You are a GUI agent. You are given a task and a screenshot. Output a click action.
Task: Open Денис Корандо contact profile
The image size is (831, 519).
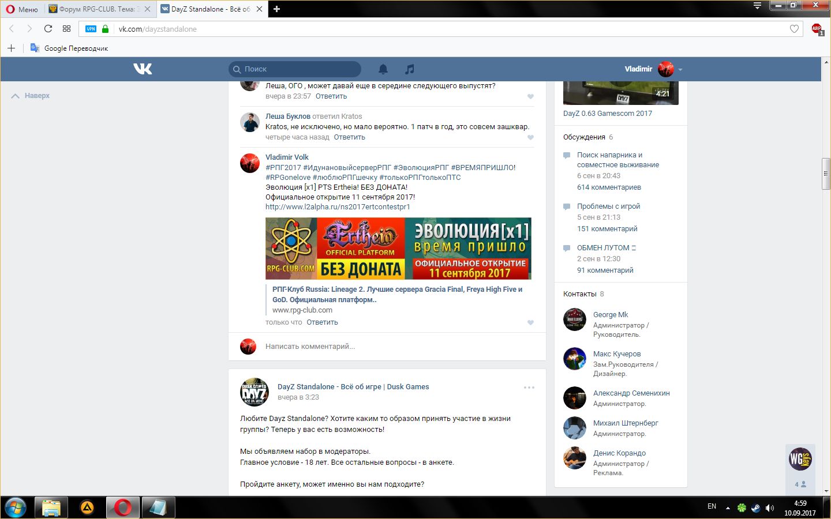coord(619,453)
